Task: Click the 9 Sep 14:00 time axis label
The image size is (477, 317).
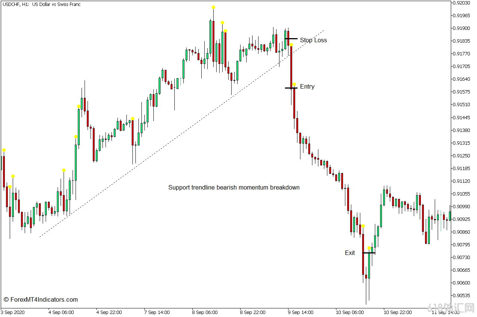Action: pos(301,313)
